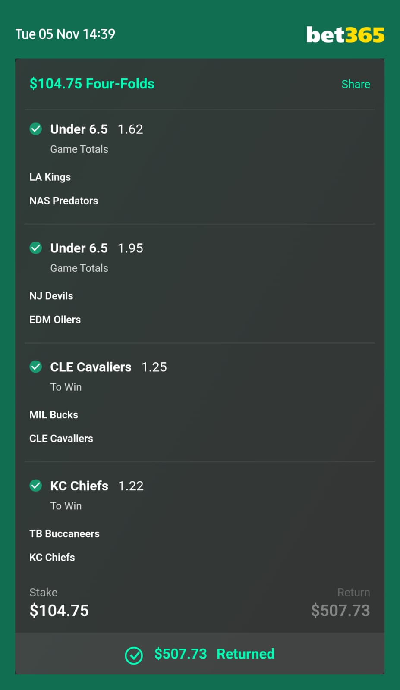Tap the CLE Cavaliers 1.25 selection title
This screenshot has height=690, width=400.
point(109,367)
